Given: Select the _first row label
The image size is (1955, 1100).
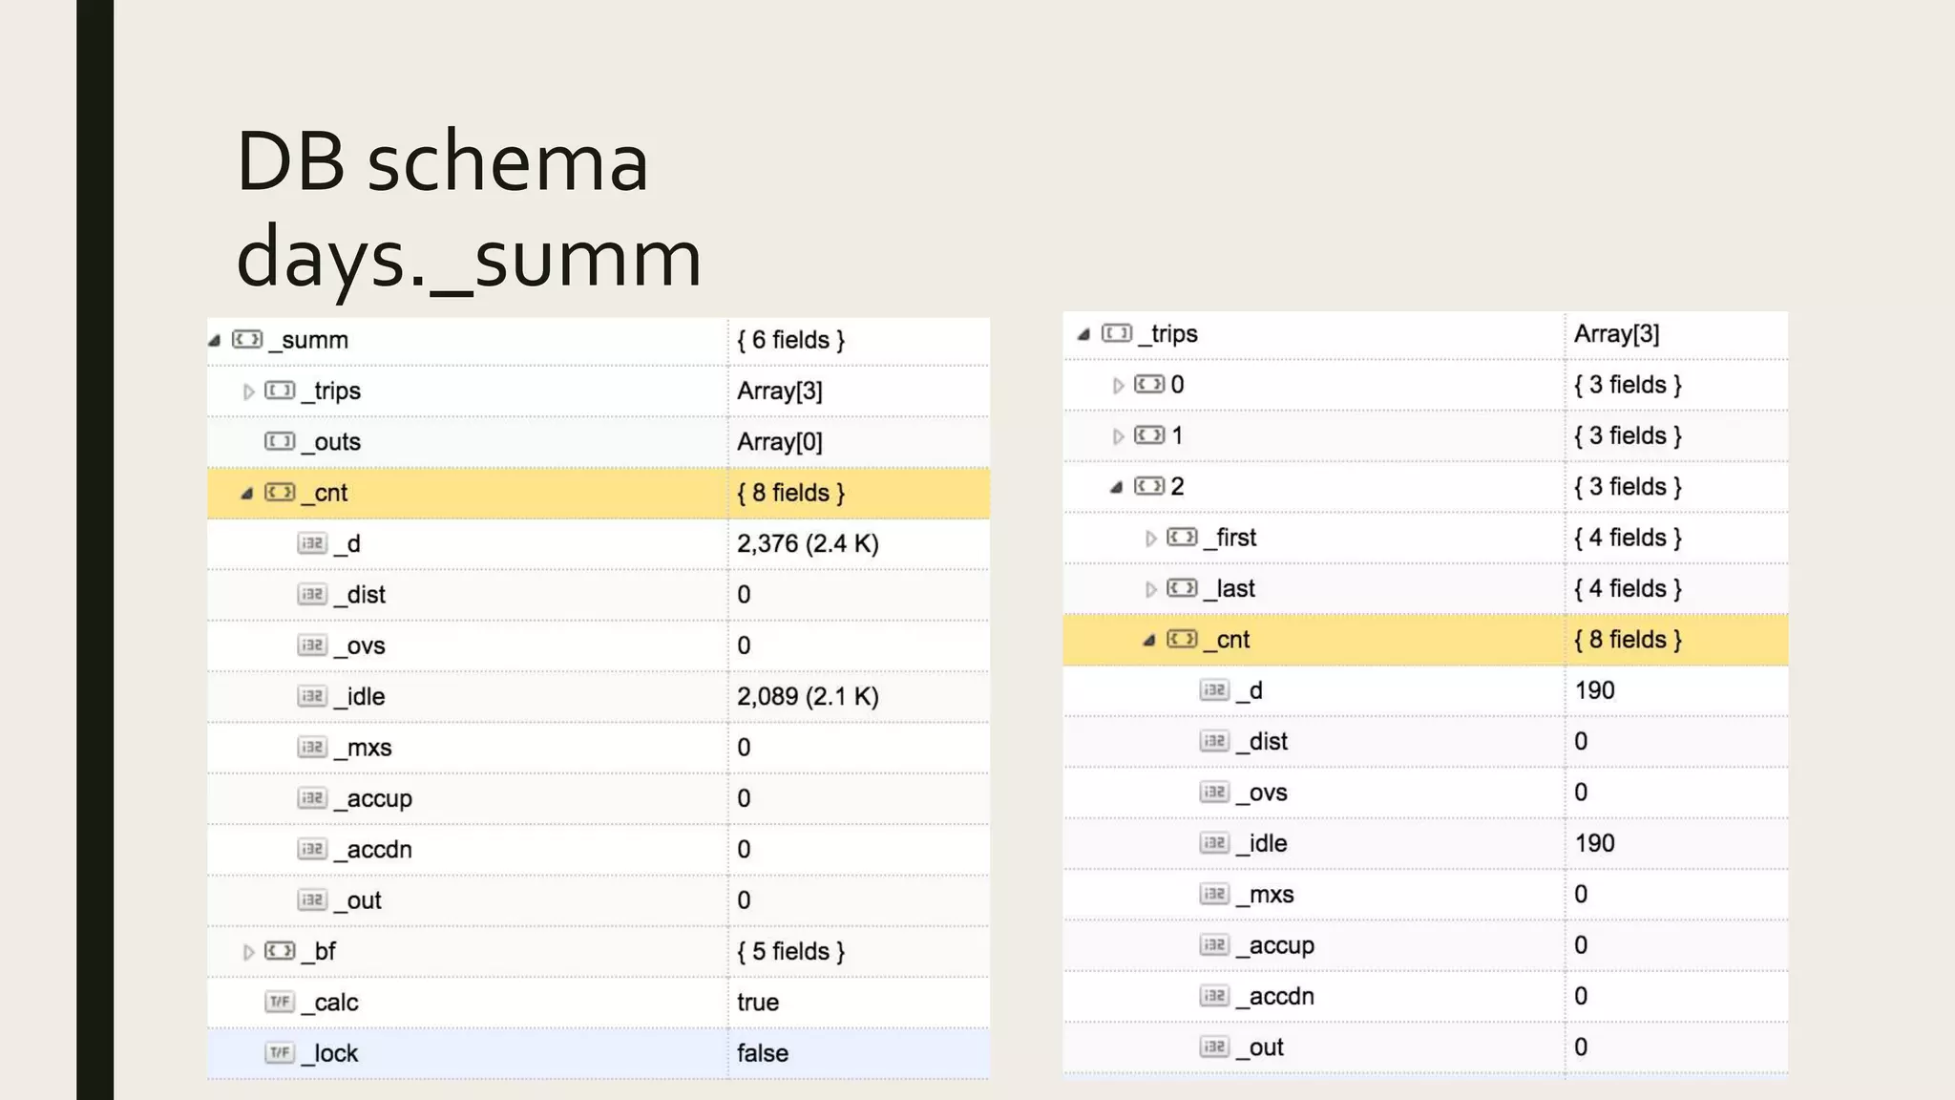Looking at the screenshot, I should pos(1230,538).
